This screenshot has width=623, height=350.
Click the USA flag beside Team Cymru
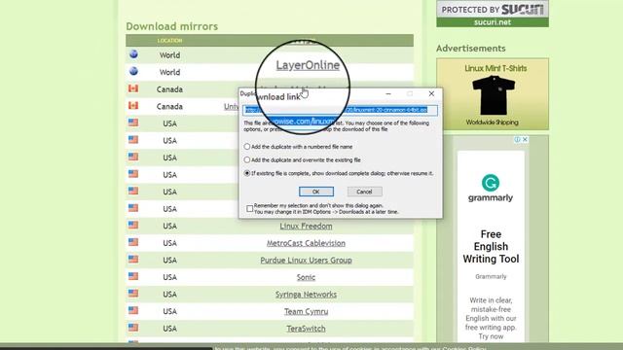tap(133, 310)
